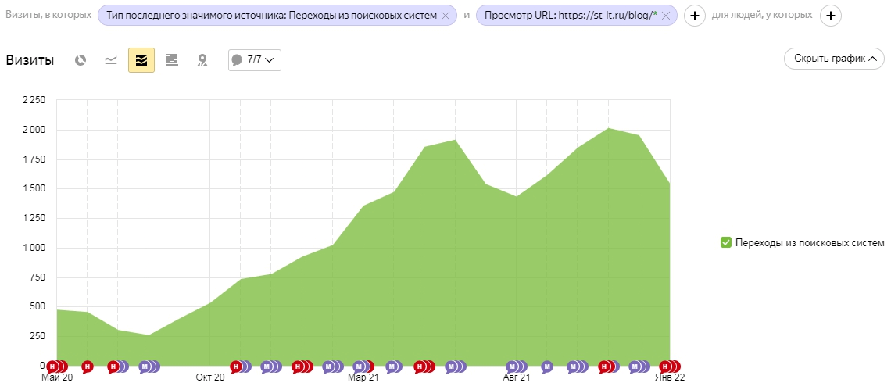
Task: Add a condition for people plus button
Action: [831, 16]
